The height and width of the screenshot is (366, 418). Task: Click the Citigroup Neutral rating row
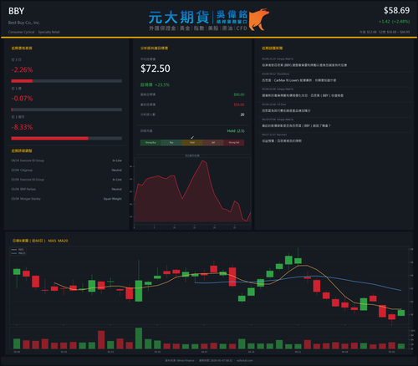tap(67, 170)
